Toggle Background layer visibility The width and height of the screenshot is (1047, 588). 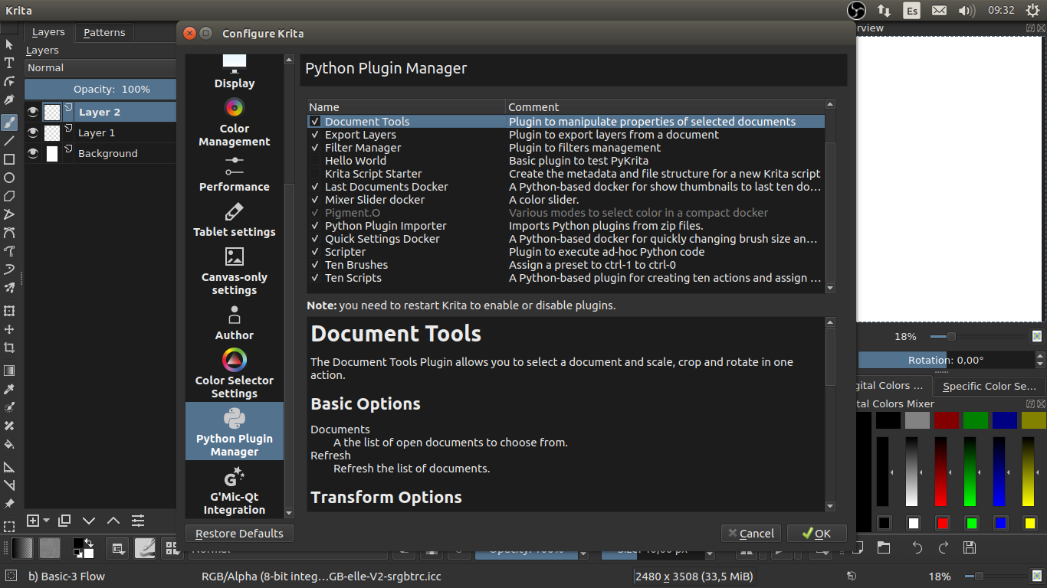click(33, 153)
